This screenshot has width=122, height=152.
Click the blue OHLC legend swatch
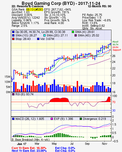pos(13,32)
